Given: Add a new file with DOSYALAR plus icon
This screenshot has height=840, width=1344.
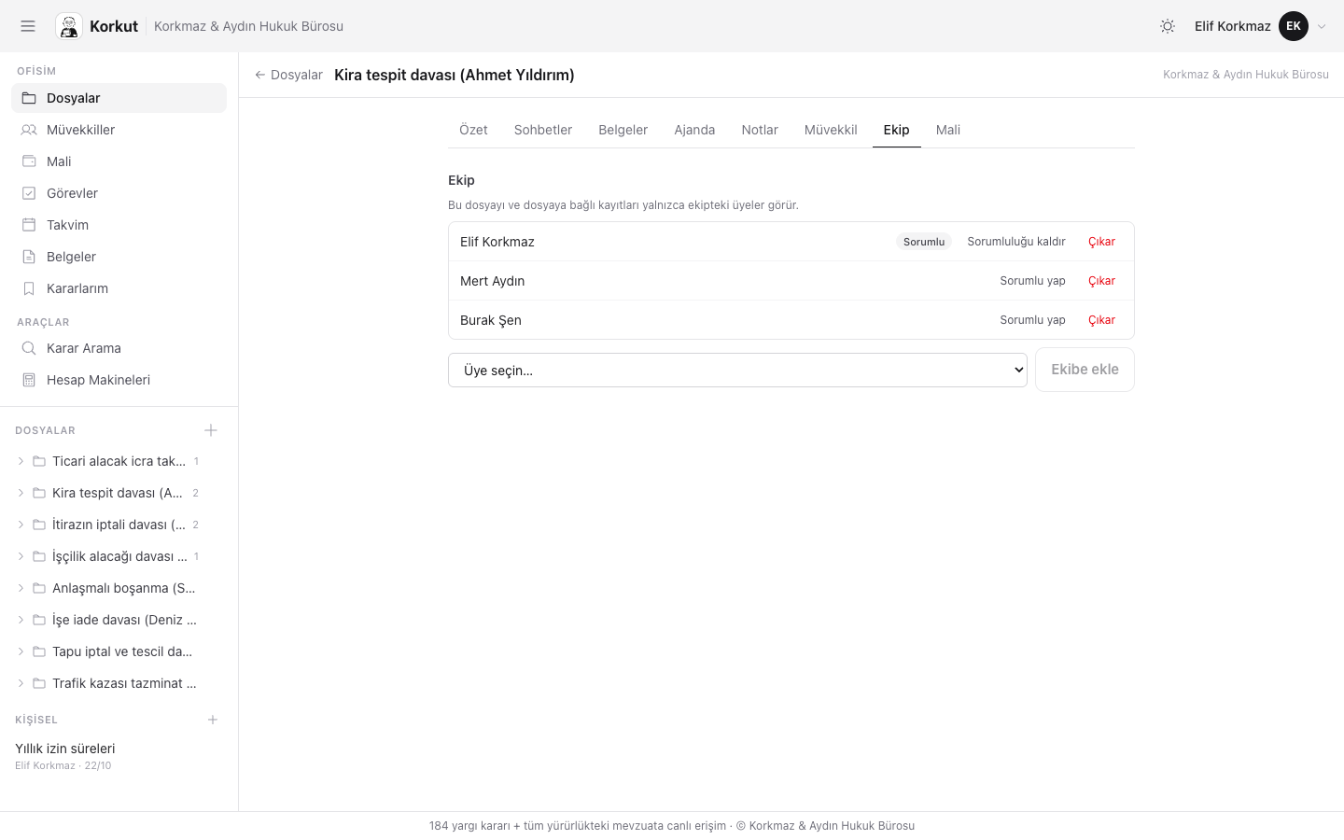Looking at the screenshot, I should coord(211,430).
